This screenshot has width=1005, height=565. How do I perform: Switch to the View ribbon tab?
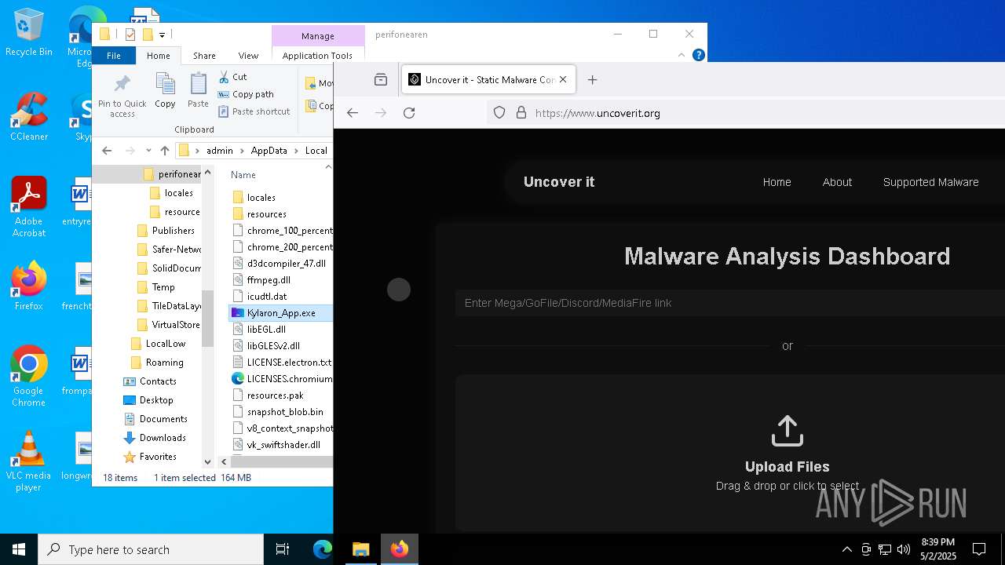pos(248,56)
